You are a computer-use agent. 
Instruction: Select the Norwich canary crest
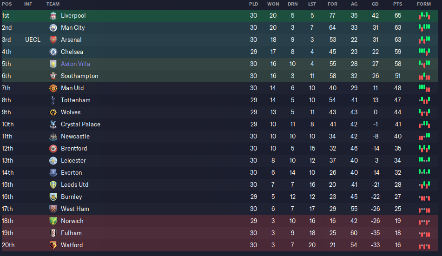click(53, 221)
